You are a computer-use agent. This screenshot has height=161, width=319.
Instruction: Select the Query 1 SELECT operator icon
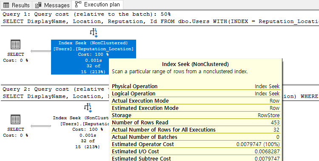[15, 44]
